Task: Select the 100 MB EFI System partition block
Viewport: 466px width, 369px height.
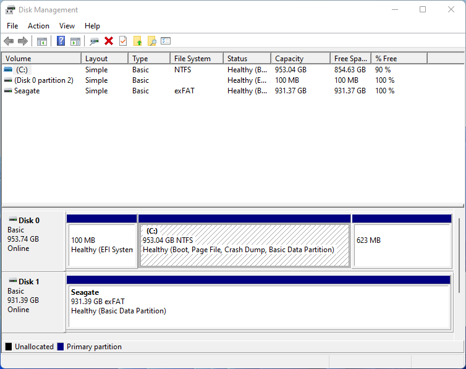Action: tap(102, 241)
